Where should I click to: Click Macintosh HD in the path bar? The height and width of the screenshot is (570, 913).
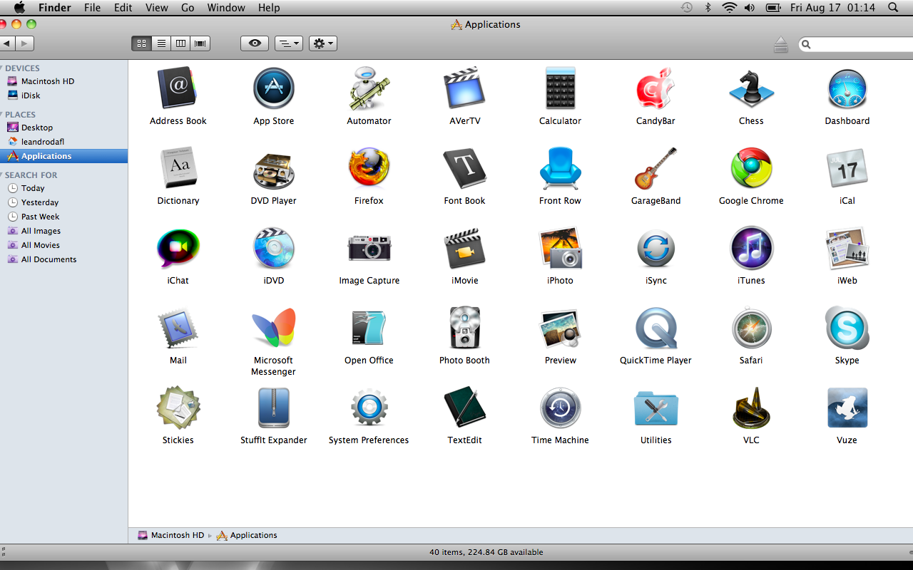(170, 535)
